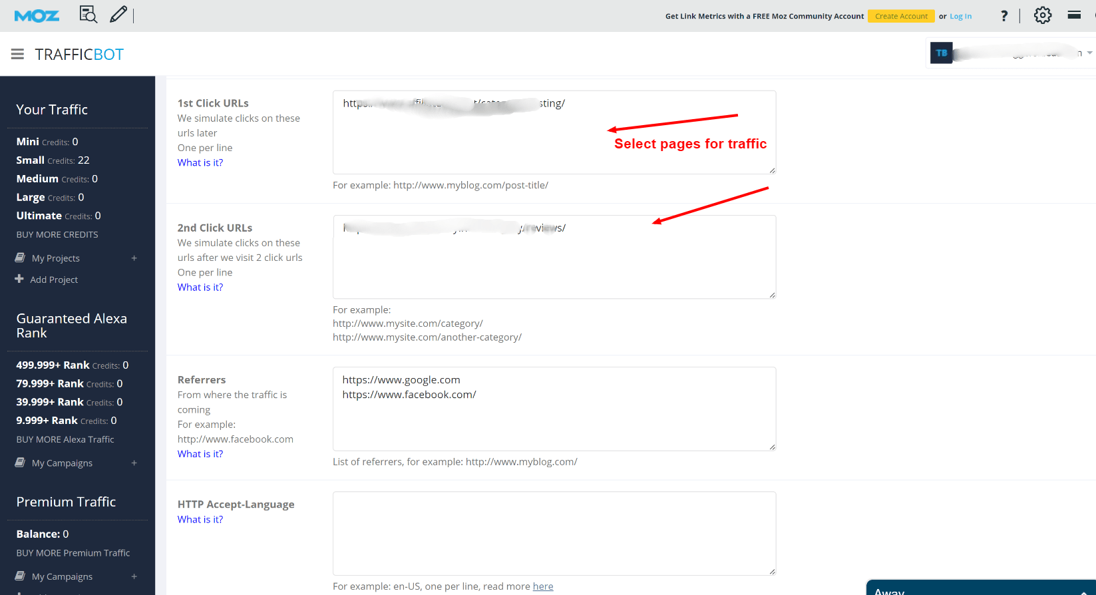Expand Premium Traffic My Campaigns plus sign

click(x=134, y=577)
